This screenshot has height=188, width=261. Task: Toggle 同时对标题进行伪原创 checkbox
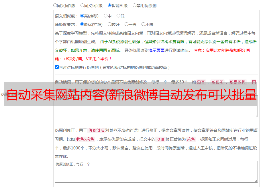coord(57,67)
